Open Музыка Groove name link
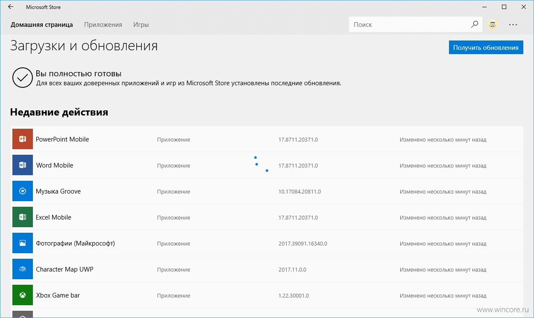The height and width of the screenshot is (318, 534). click(58, 191)
